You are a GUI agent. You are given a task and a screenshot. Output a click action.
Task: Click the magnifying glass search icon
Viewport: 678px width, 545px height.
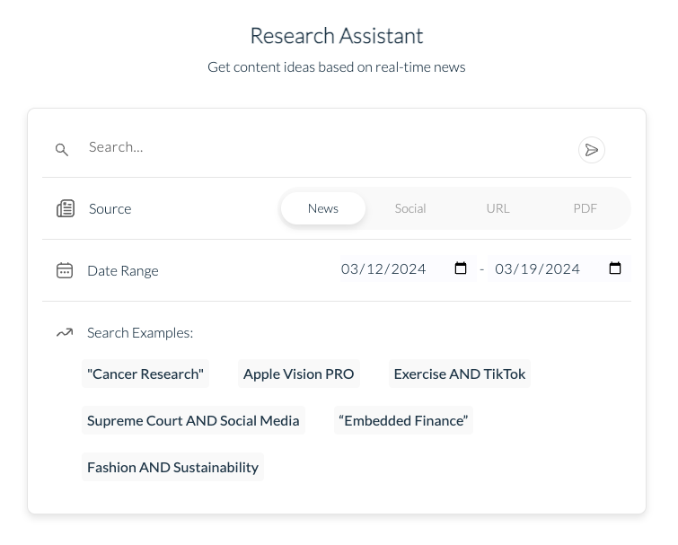pyautogui.click(x=62, y=150)
